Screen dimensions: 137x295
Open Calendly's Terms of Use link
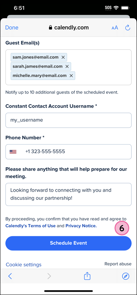coord(31,226)
